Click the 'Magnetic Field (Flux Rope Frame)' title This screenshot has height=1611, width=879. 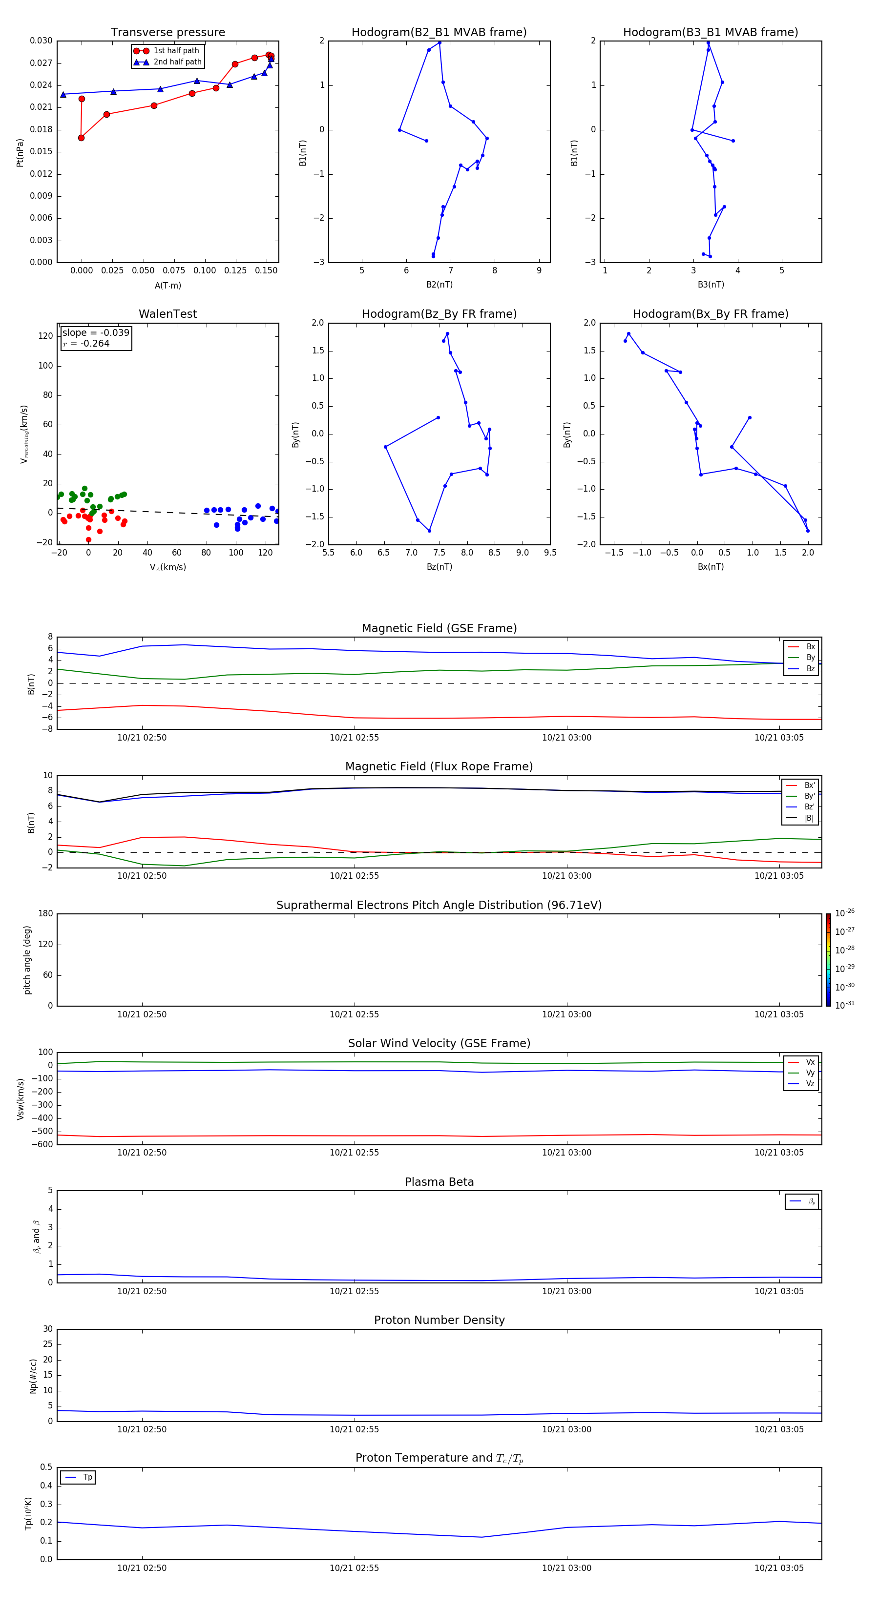pyautogui.click(x=439, y=767)
